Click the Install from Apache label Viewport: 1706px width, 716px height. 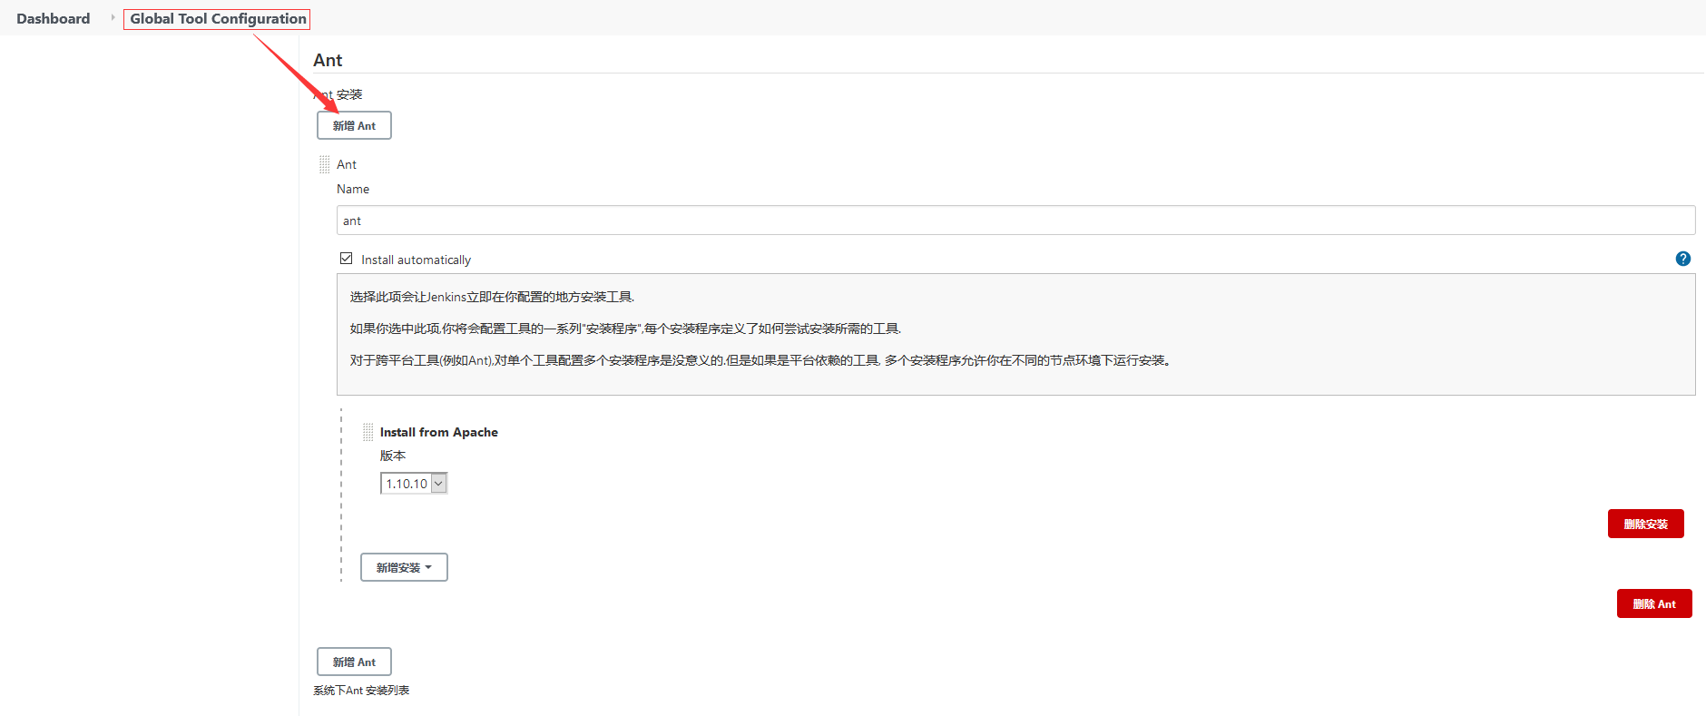(x=438, y=432)
